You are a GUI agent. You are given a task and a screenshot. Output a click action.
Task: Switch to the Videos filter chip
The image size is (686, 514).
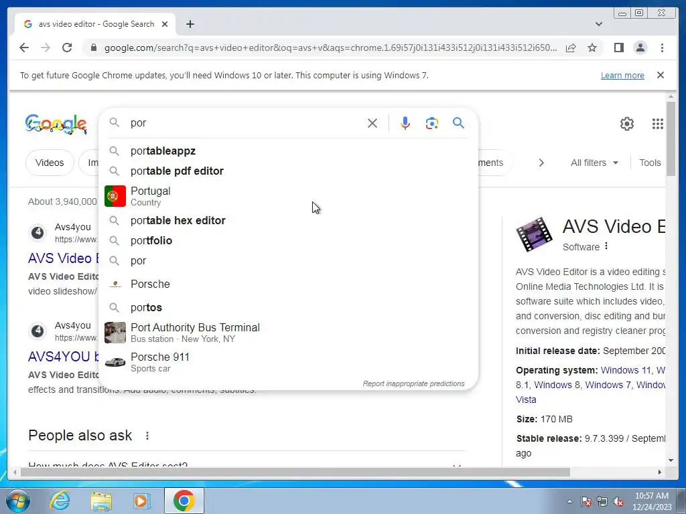click(50, 163)
